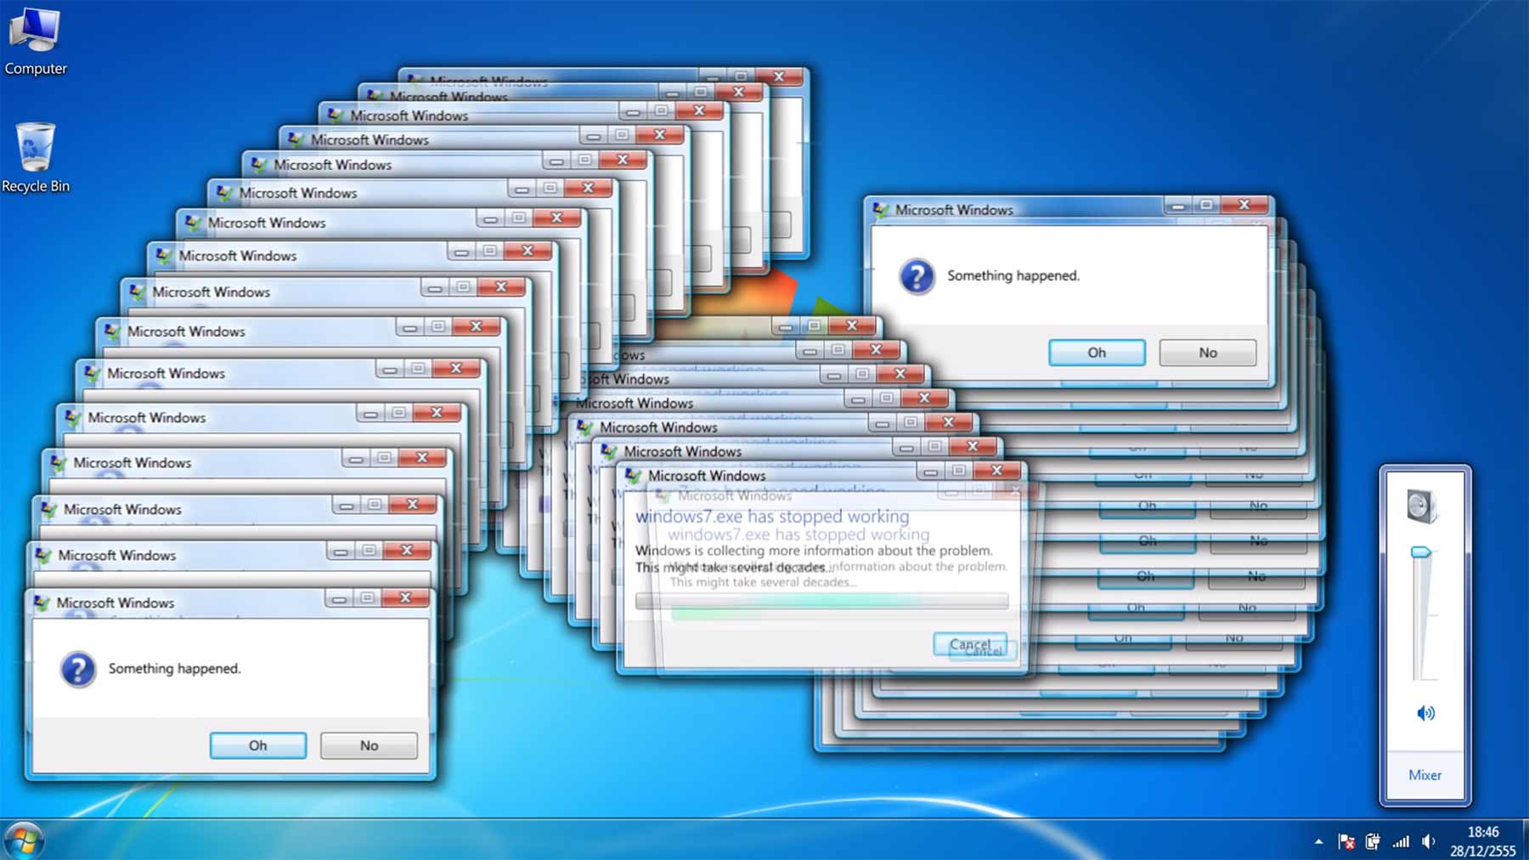1529x860 pixels.
Task: Close the right Something happened dialog
Action: (x=1244, y=205)
